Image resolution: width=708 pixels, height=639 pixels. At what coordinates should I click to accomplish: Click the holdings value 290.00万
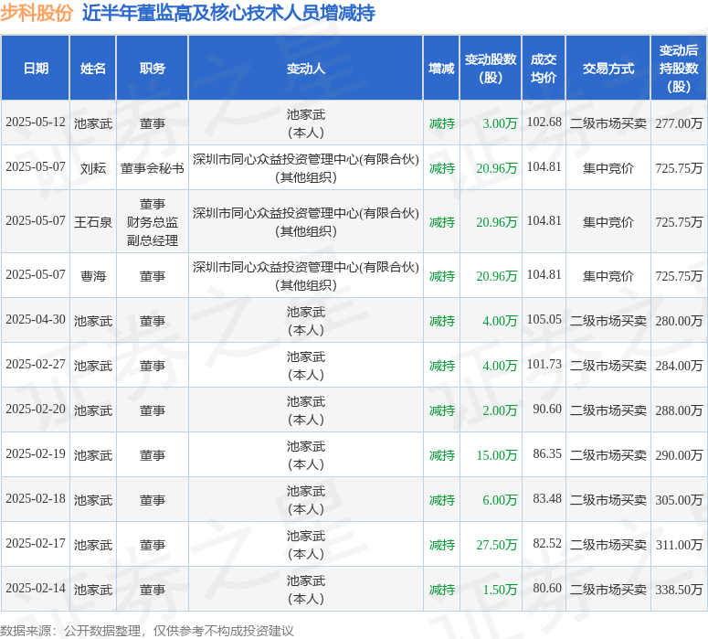click(679, 454)
